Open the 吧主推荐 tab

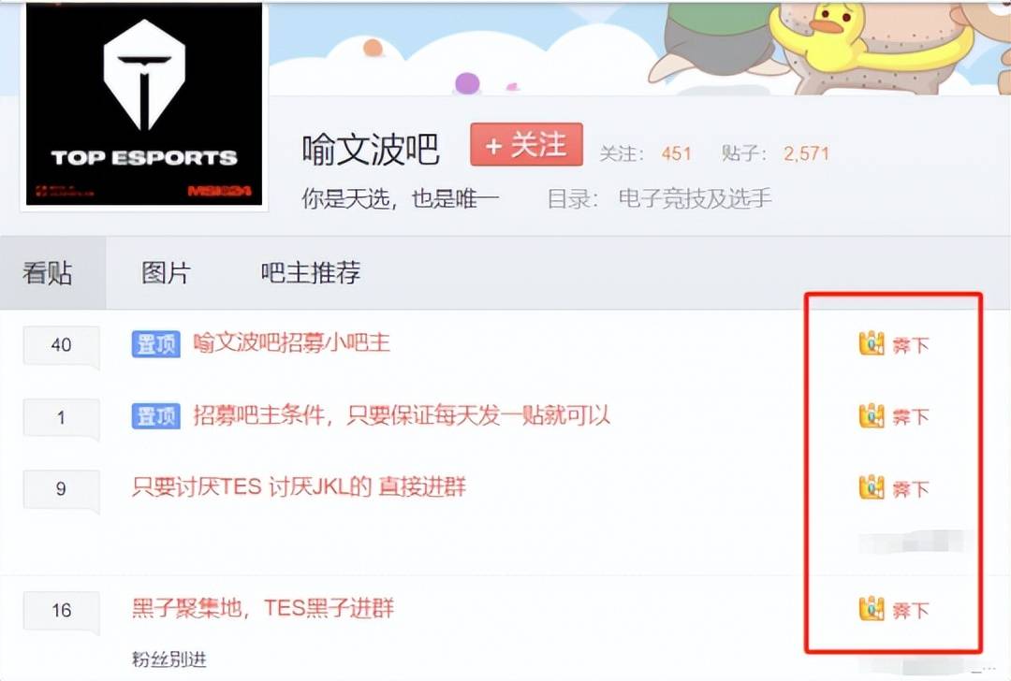coord(311,272)
